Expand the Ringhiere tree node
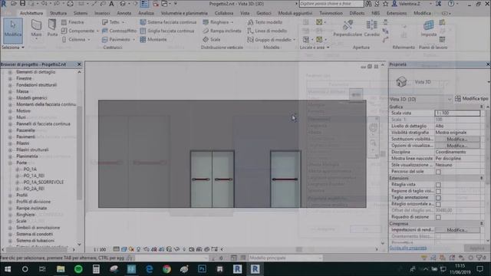 [10, 215]
